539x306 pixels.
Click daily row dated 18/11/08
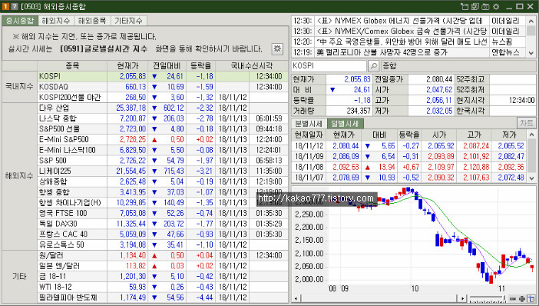coord(409,168)
